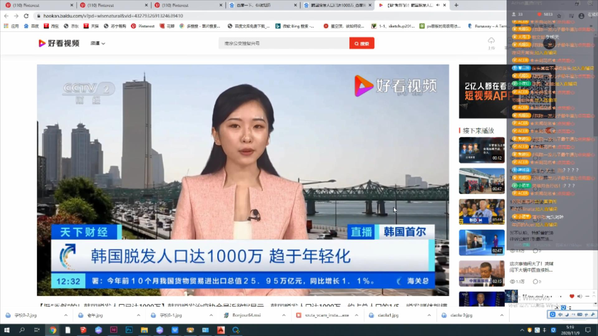The width and height of the screenshot is (598, 336).
Task: Expand options for Bonjour64.msi download
Action: coord(284,315)
